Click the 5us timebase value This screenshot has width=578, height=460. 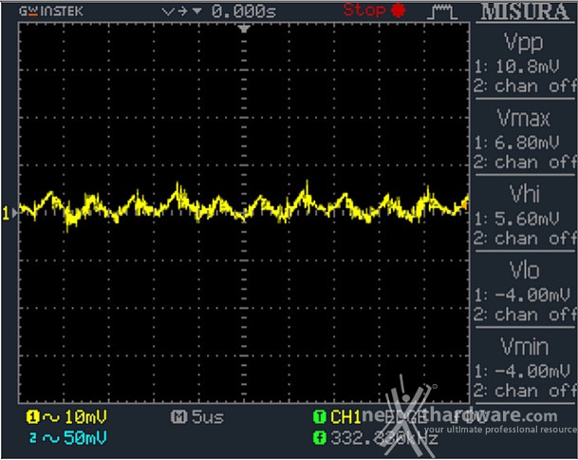(x=208, y=417)
